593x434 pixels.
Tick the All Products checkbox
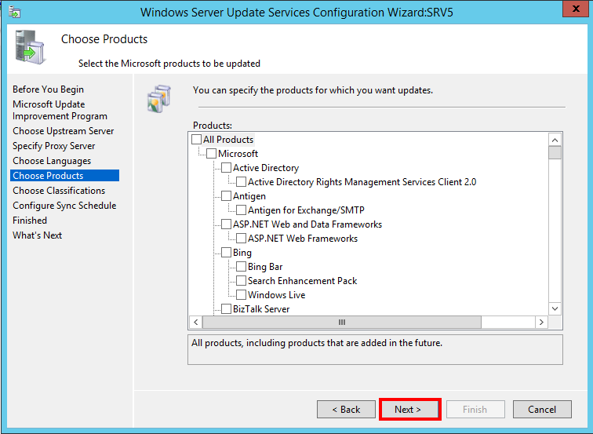point(196,139)
